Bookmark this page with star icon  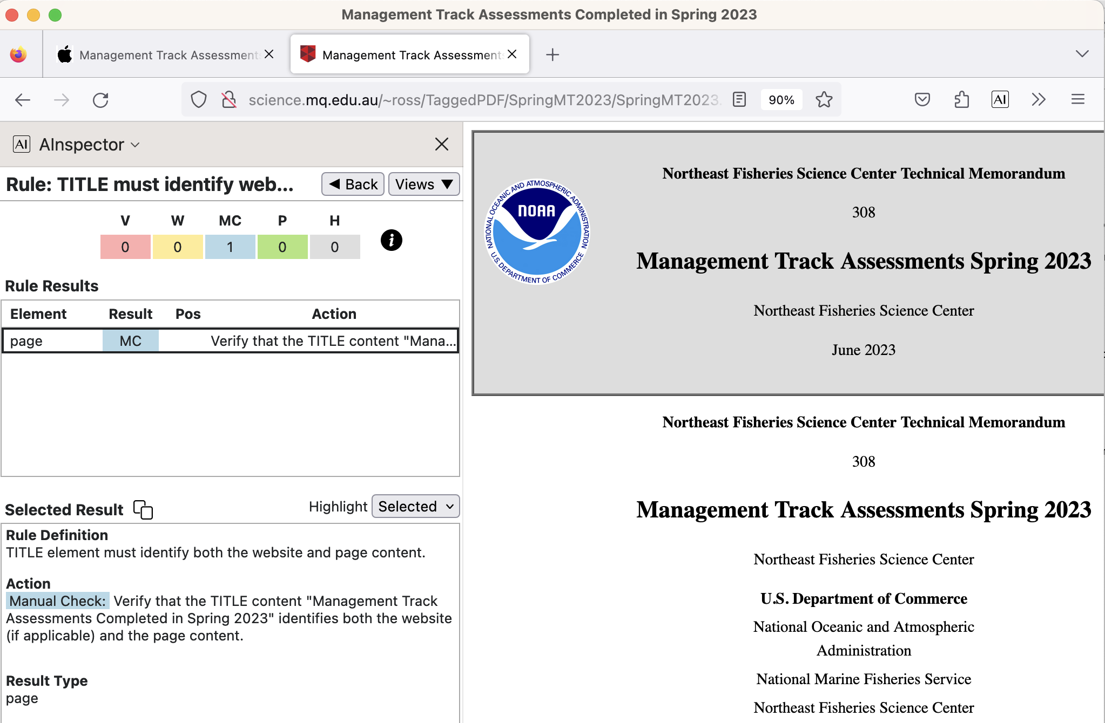pyautogui.click(x=824, y=99)
